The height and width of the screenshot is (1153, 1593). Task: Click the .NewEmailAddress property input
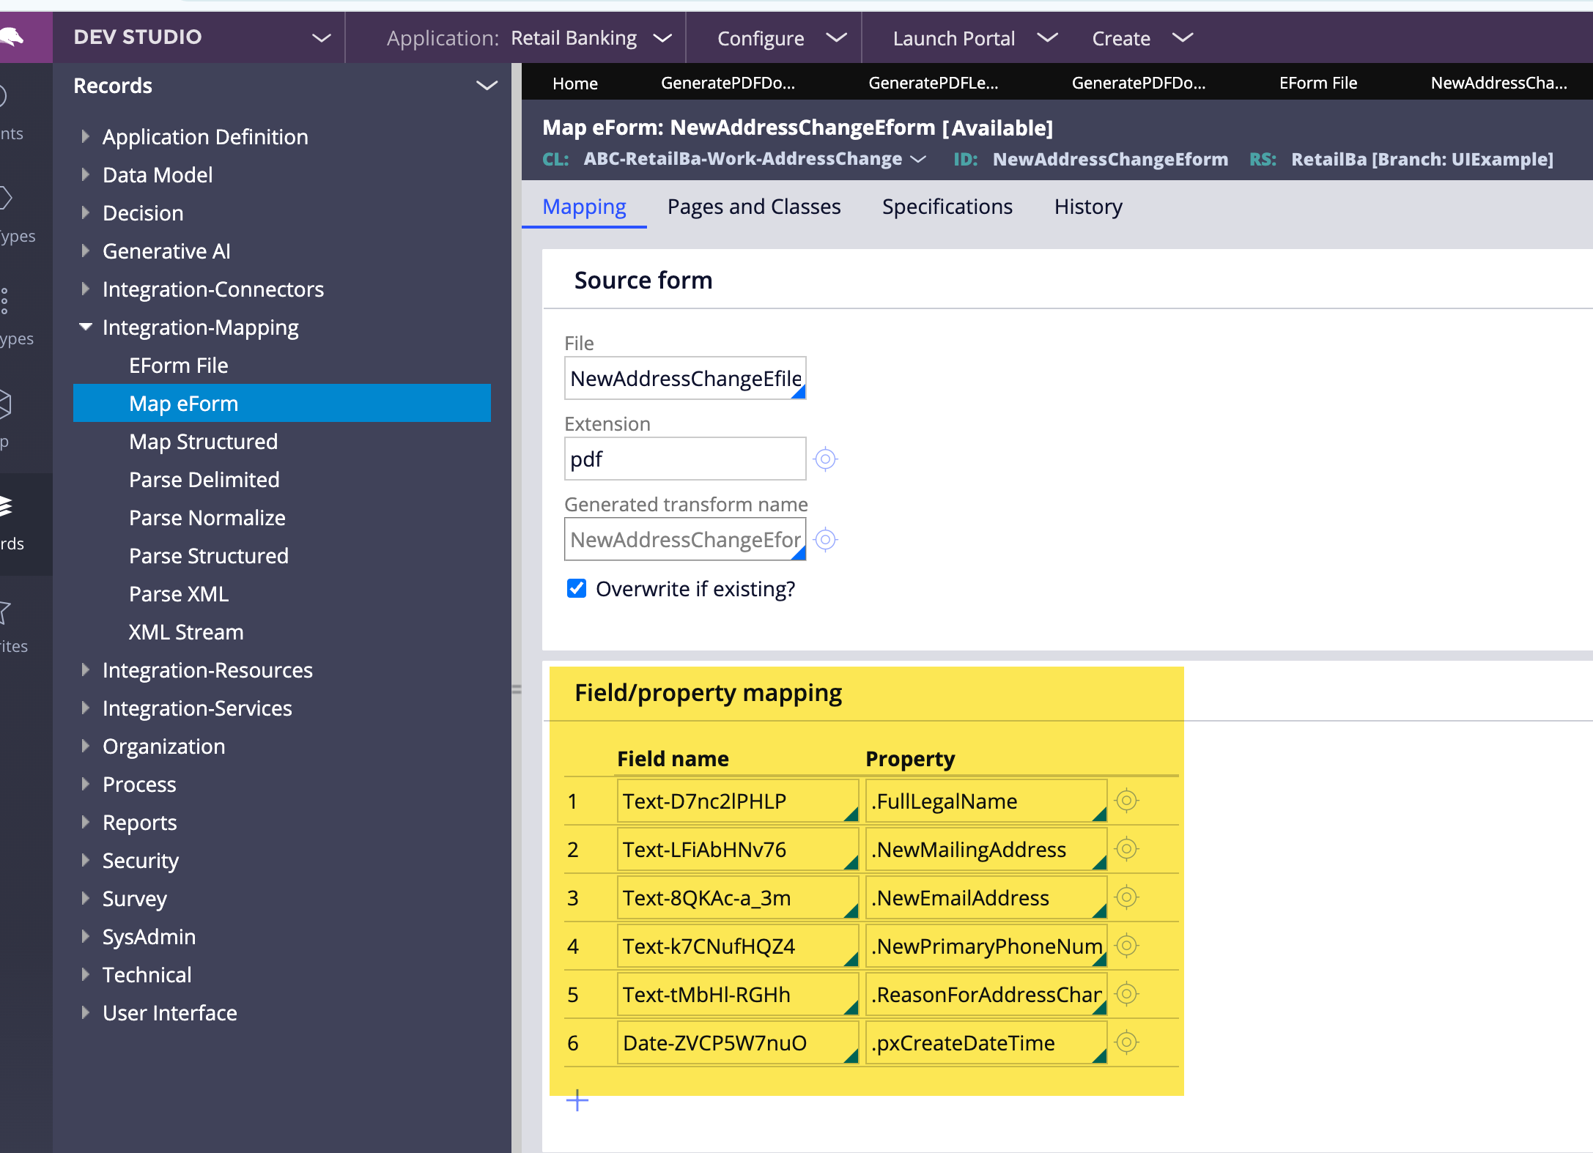986,897
